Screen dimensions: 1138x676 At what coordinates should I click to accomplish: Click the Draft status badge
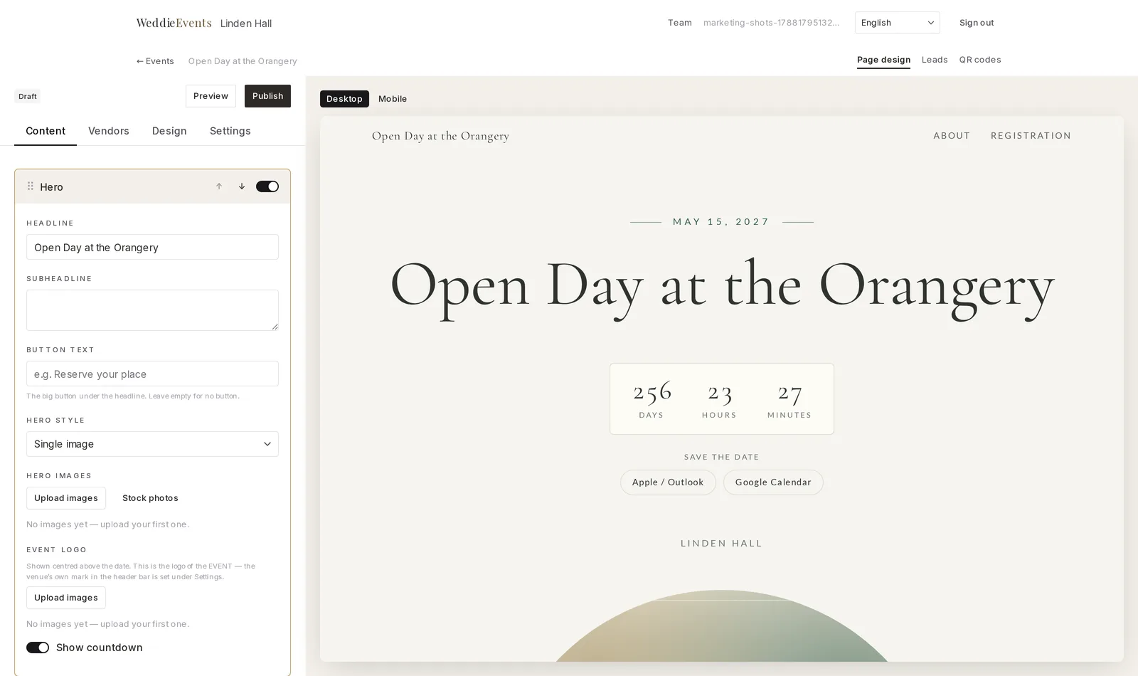[x=28, y=96]
